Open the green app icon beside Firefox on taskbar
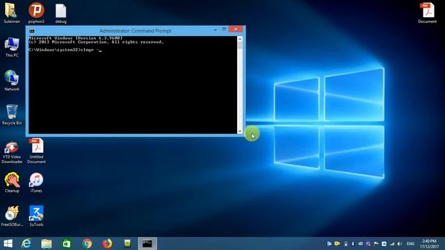The height and width of the screenshot is (250, 445). pyautogui.click(x=127, y=244)
